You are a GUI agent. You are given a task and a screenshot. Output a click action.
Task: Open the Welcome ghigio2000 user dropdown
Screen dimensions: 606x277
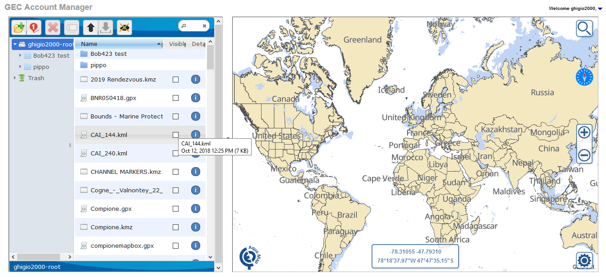click(599, 9)
